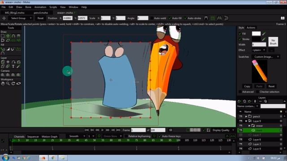
Task: Open the File menu
Action: [x=4, y=7]
